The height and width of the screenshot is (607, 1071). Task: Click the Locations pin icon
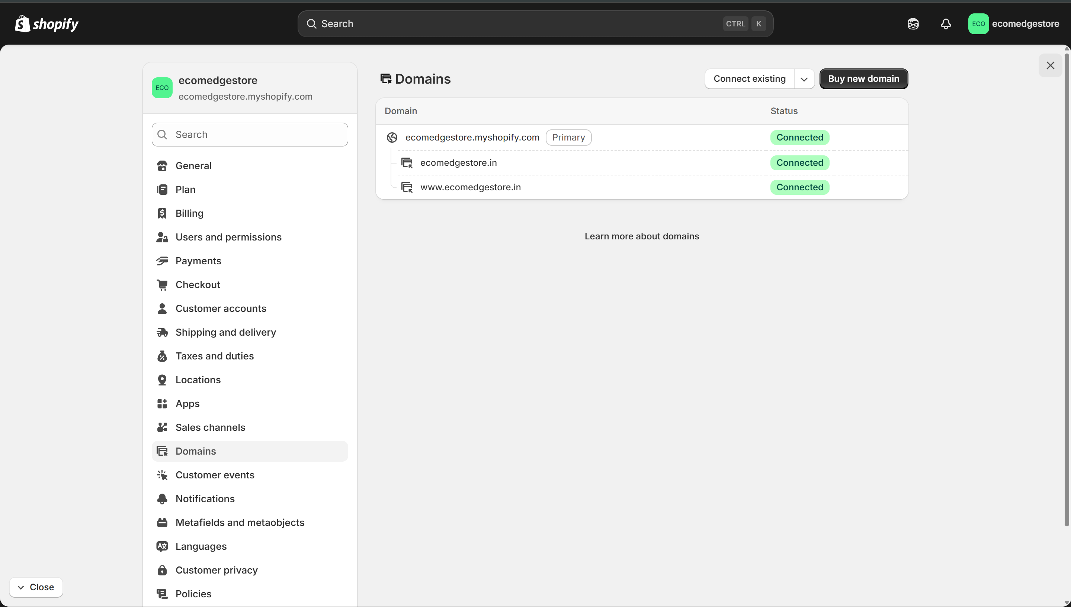[x=162, y=380]
